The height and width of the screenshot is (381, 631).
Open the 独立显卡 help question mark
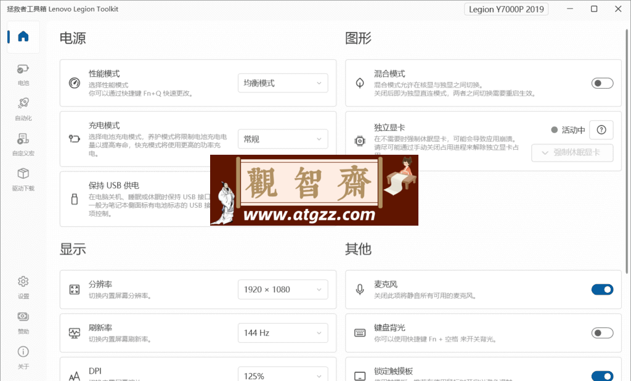pos(601,129)
